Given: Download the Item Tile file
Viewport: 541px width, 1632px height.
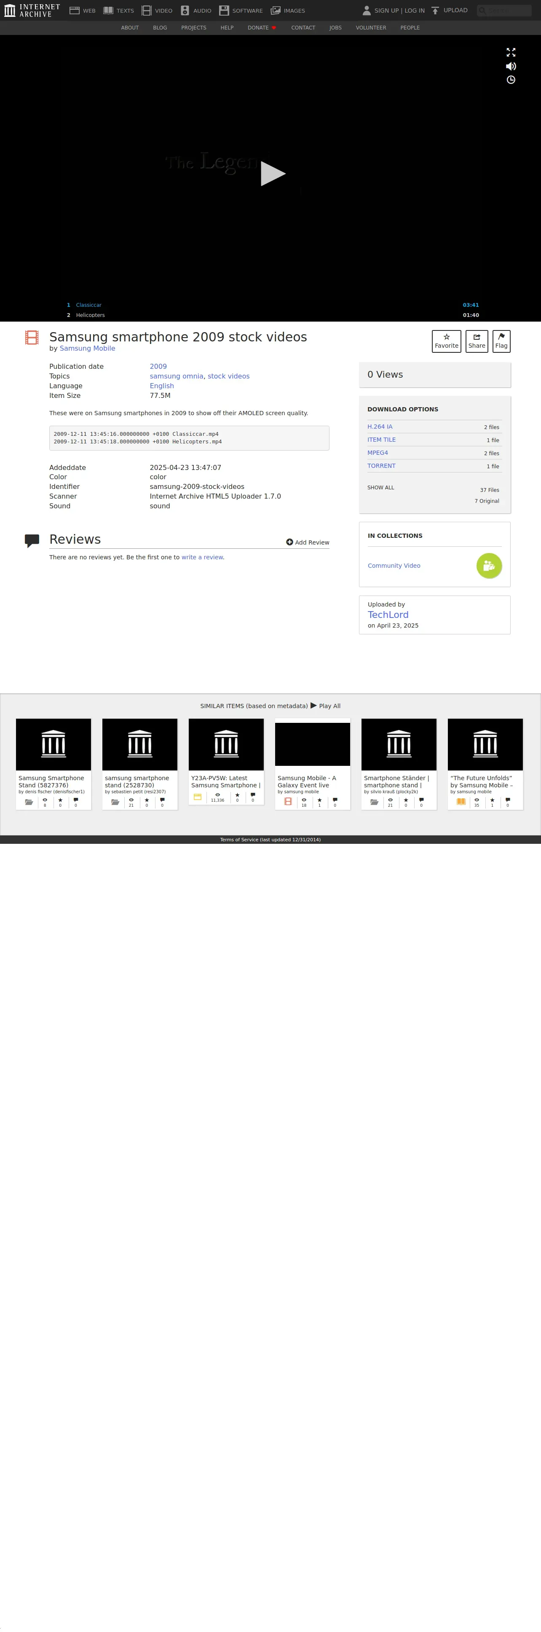Looking at the screenshot, I should point(381,440).
